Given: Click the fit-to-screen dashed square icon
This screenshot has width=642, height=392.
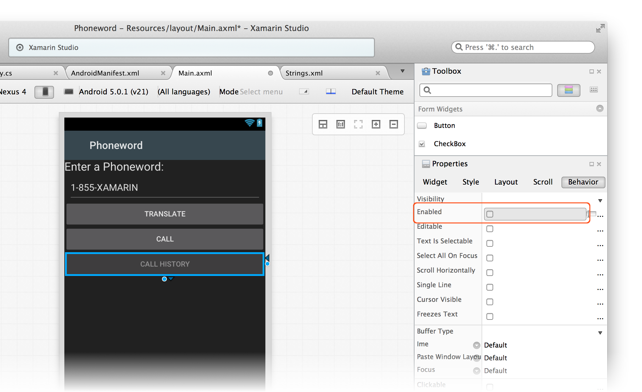Looking at the screenshot, I should 358,124.
